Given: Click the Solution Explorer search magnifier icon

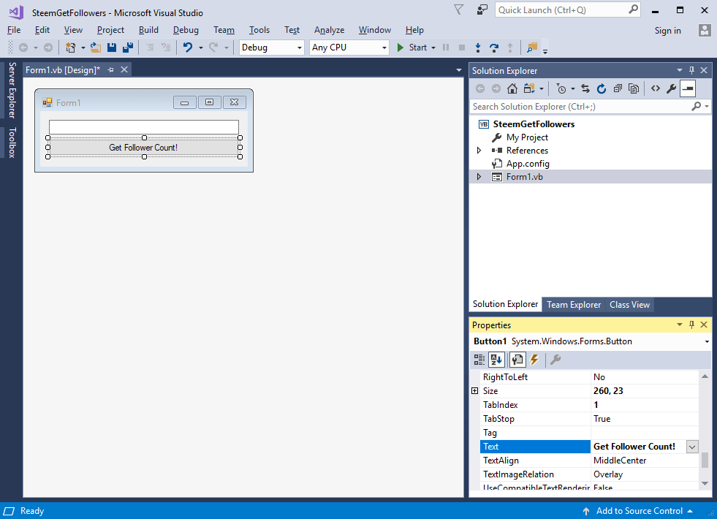Looking at the screenshot, I should point(696,106).
